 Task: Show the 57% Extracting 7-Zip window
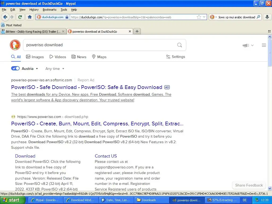point(223,200)
